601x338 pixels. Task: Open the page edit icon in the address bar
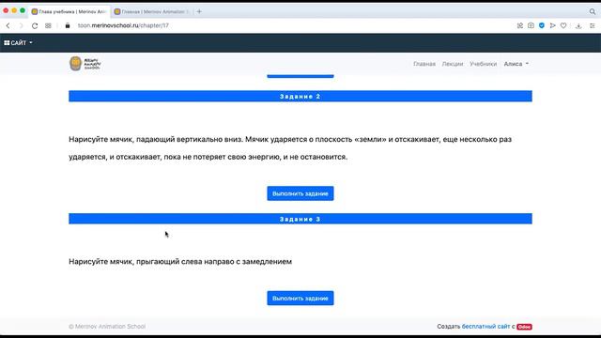point(519,25)
